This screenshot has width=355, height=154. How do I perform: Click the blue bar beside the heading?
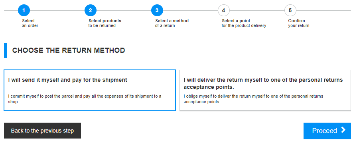pyautogui.click(x=6, y=50)
